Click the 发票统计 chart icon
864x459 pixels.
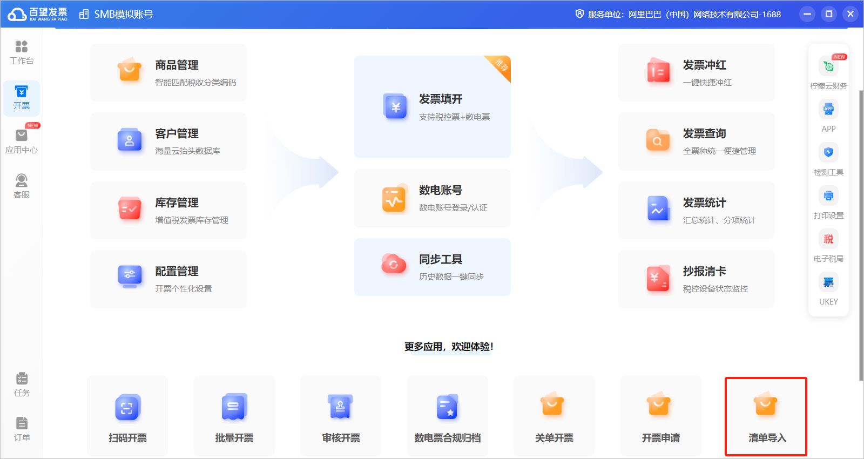(658, 208)
